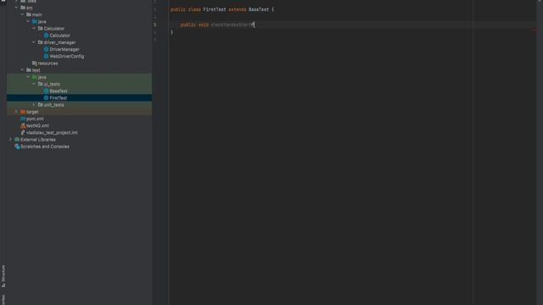The image size is (543, 305).
Task: Select Scratches and Consoles node
Action: pyautogui.click(x=45, y=147)
